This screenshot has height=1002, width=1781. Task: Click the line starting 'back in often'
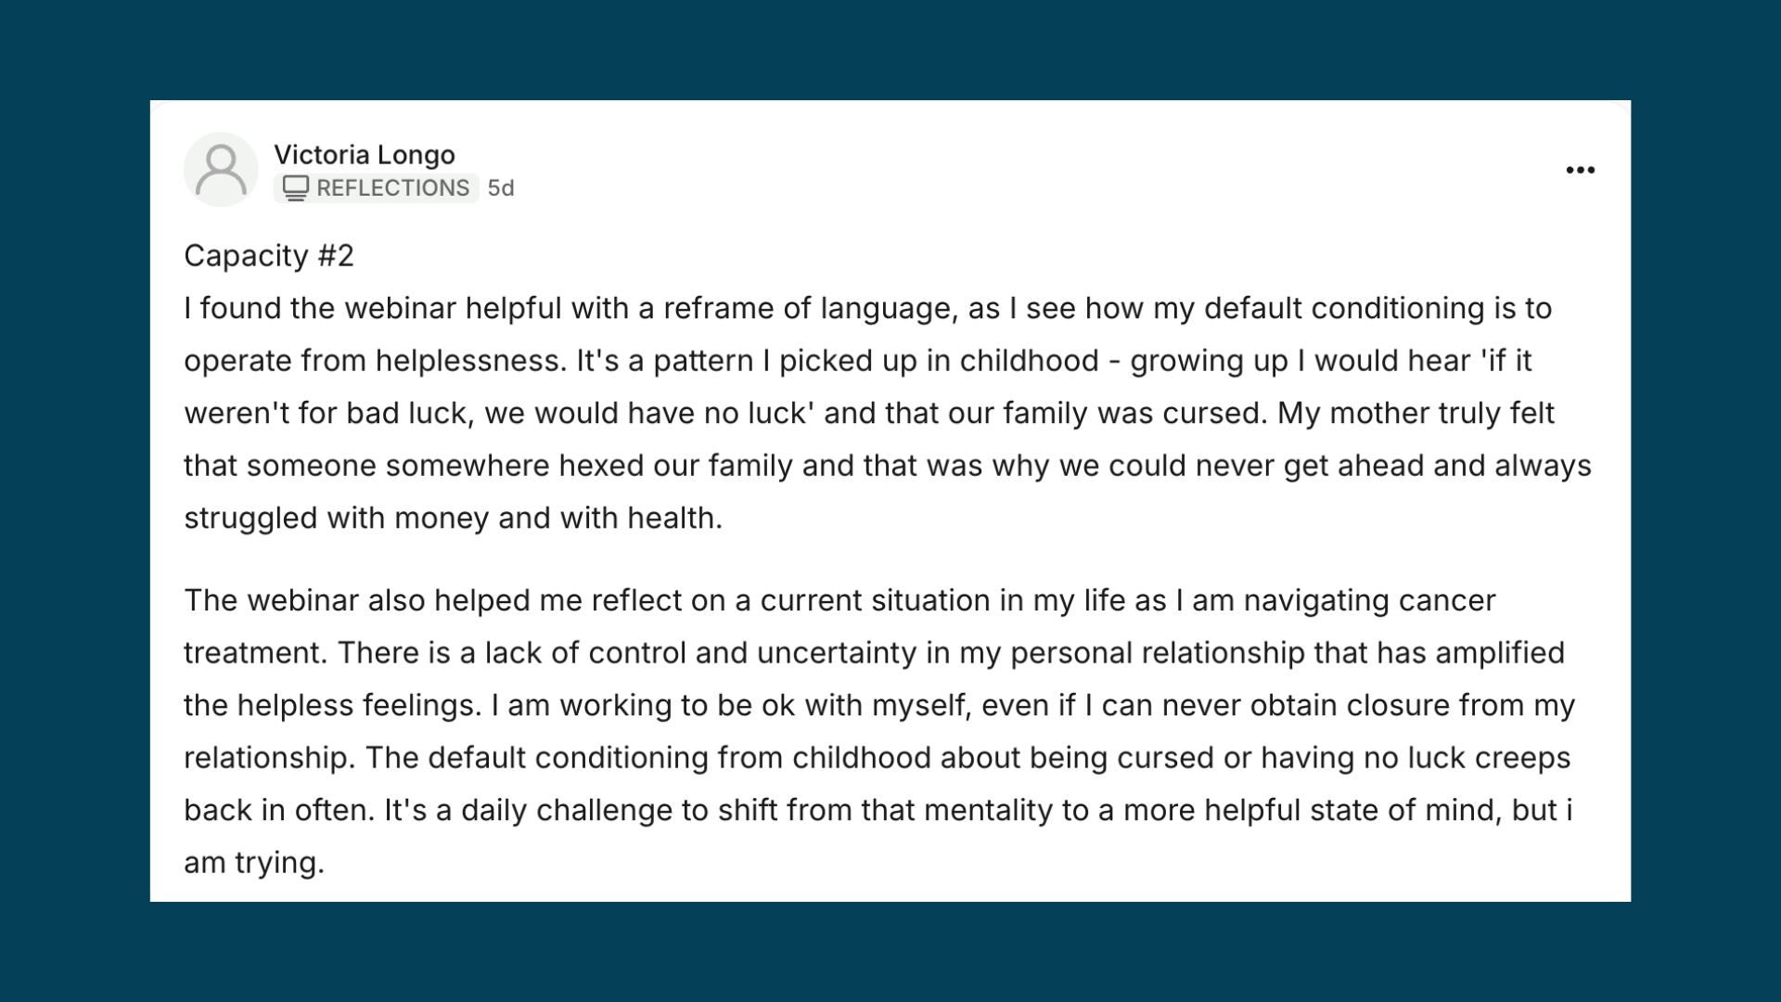[878, 810]
